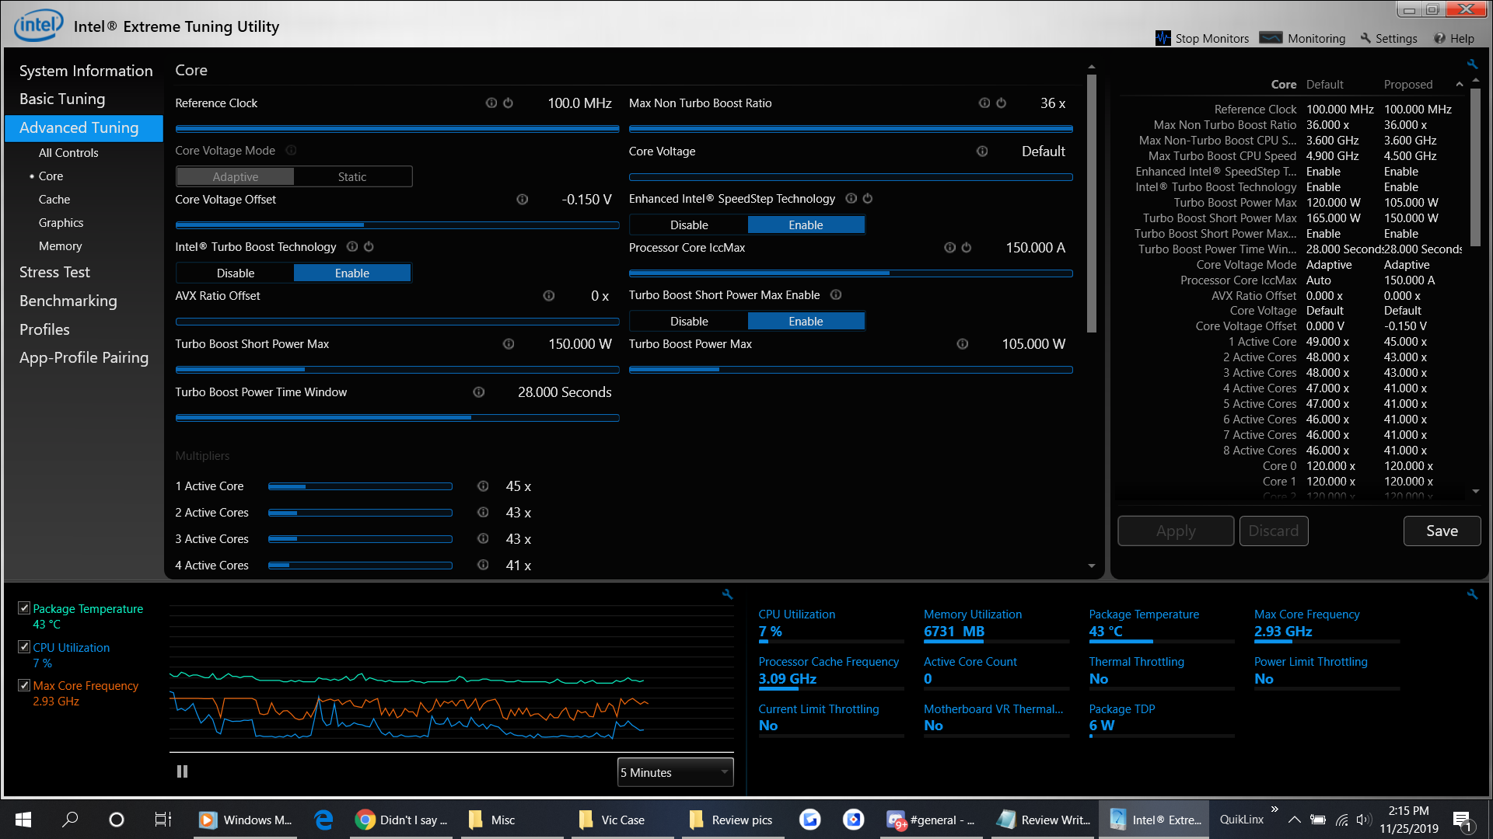Reset Intel Turbo Boost Technology to default
The width and height of the screenshot is (1493, 839).
(369, 247)
